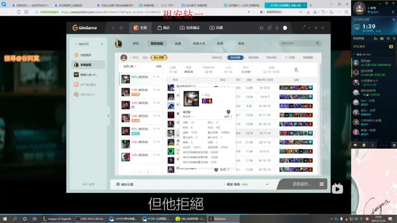Collapse the sidebar with the chevron handle
Screen dimensions: 397x223
tap(108, 116)
